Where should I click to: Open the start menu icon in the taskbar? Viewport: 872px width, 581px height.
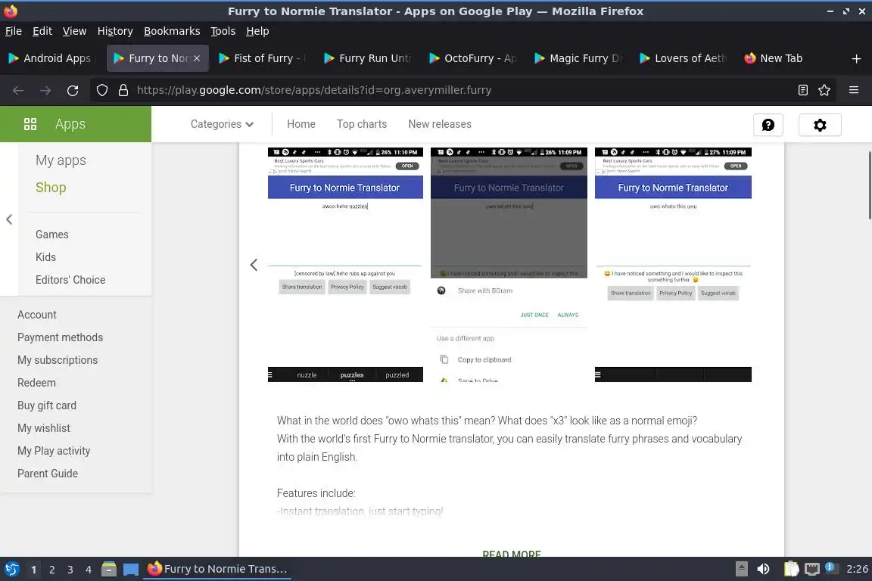click(x=11, y=569)
